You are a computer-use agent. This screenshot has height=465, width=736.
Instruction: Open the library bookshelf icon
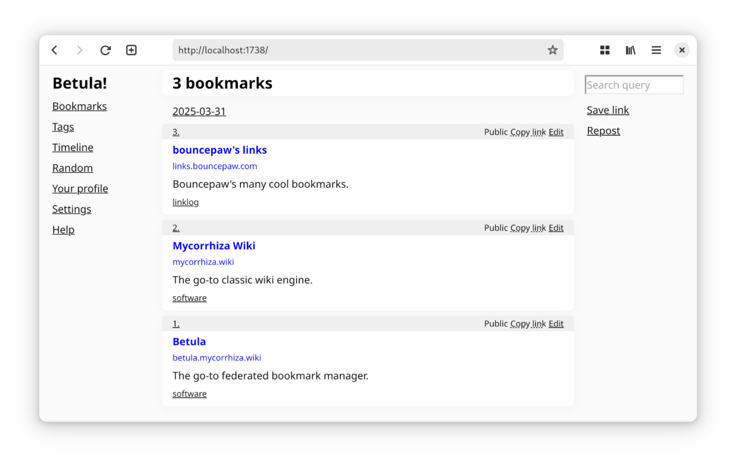point(630,50)
